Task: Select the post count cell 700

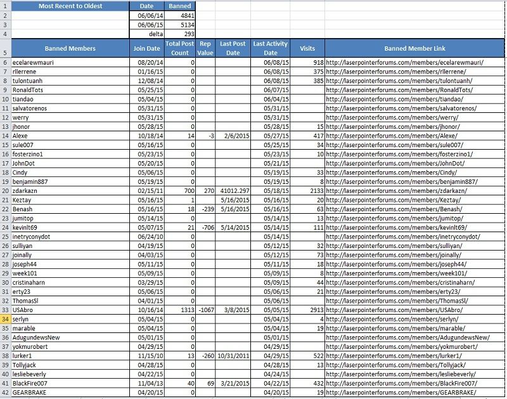Action: (180, 191)
